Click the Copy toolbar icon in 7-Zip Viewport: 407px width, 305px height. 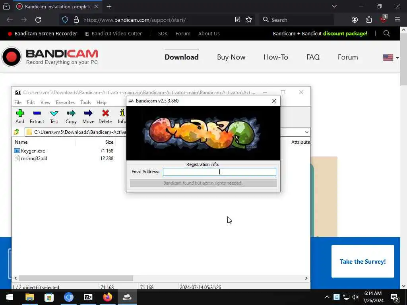[71, 116]
